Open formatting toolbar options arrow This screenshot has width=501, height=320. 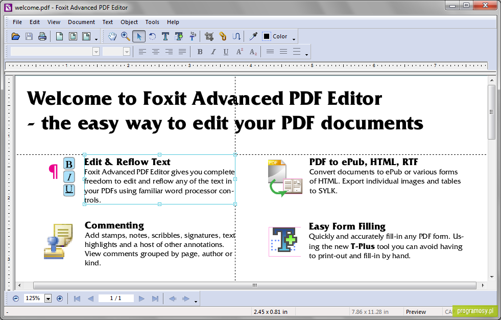pos(307,55)
